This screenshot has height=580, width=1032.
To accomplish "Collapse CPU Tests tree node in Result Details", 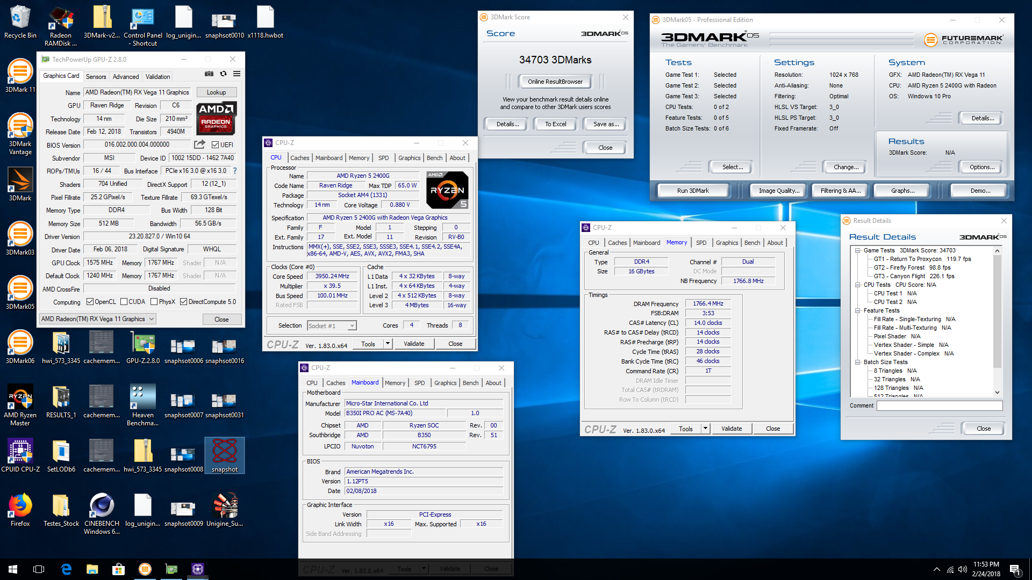I will click(x=857, y=285).
